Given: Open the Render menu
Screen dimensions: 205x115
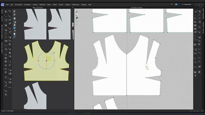Looking at the screenshot, I should point(61,4).
